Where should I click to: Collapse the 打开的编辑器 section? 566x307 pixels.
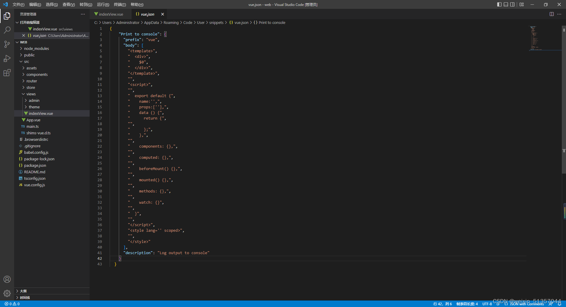click(x=52, y=22)
